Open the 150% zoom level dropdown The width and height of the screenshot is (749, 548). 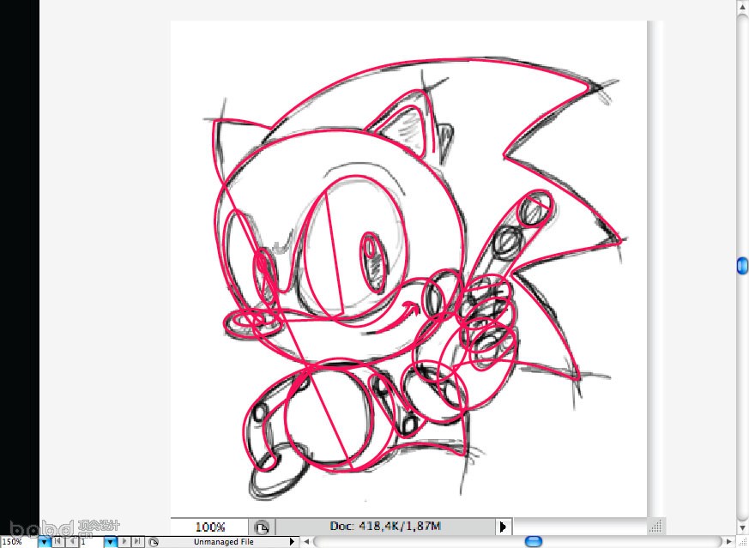44,542
